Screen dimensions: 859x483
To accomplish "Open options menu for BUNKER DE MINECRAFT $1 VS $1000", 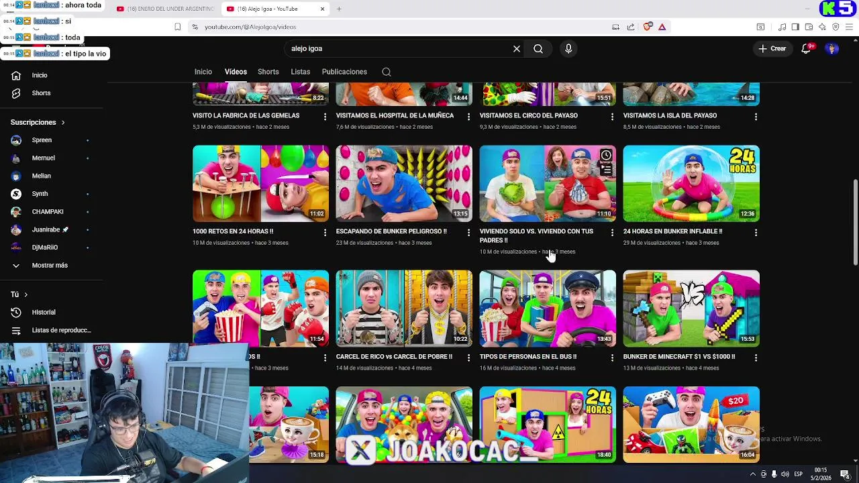I will pyautogui.click(x=756, y=358).
